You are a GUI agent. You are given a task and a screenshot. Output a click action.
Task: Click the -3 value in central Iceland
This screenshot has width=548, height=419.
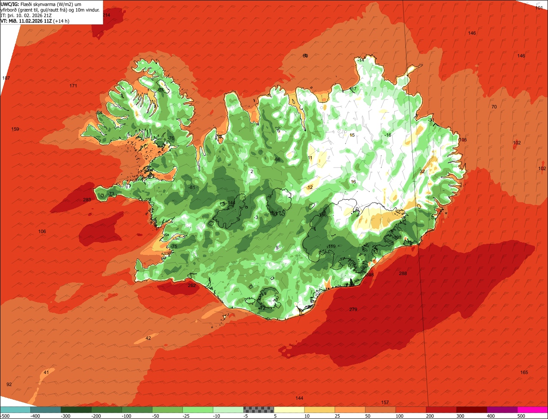[256, 218]
